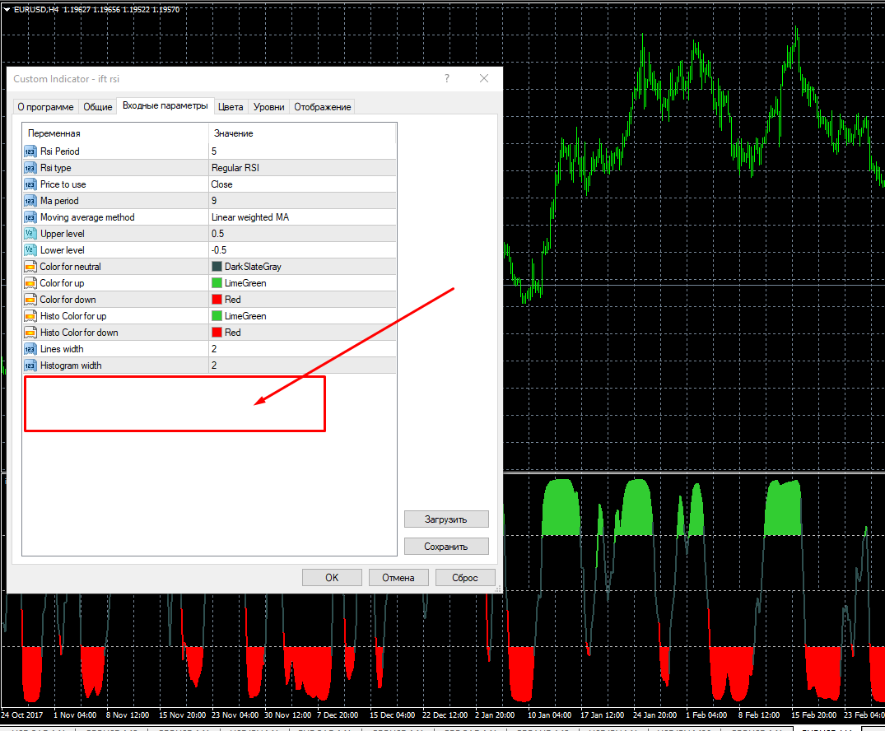Click the Color for up icon

(30, 283)
